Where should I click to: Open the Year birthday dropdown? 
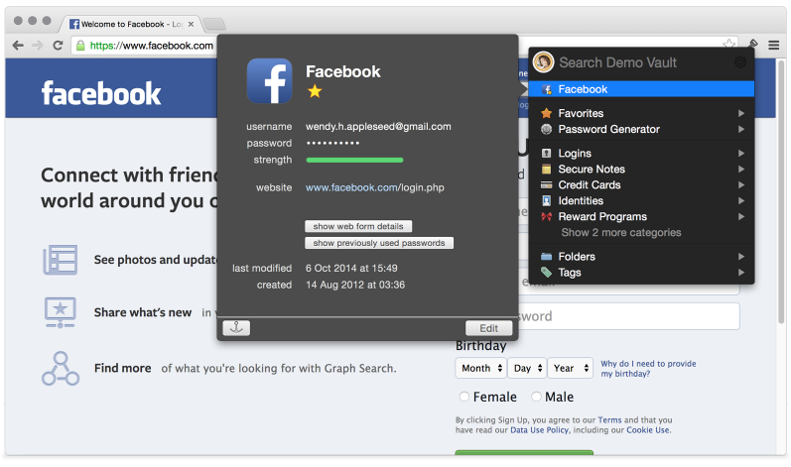click(570, 368)
